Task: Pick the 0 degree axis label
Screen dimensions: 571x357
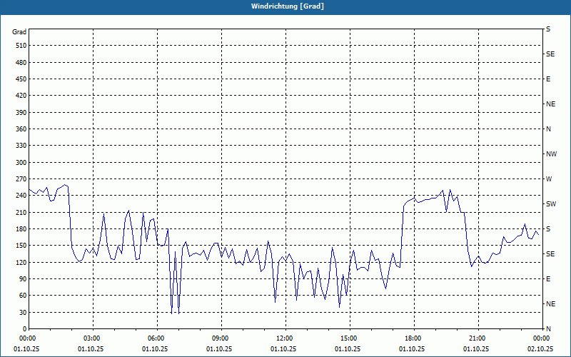Action: tap(25, 329)
